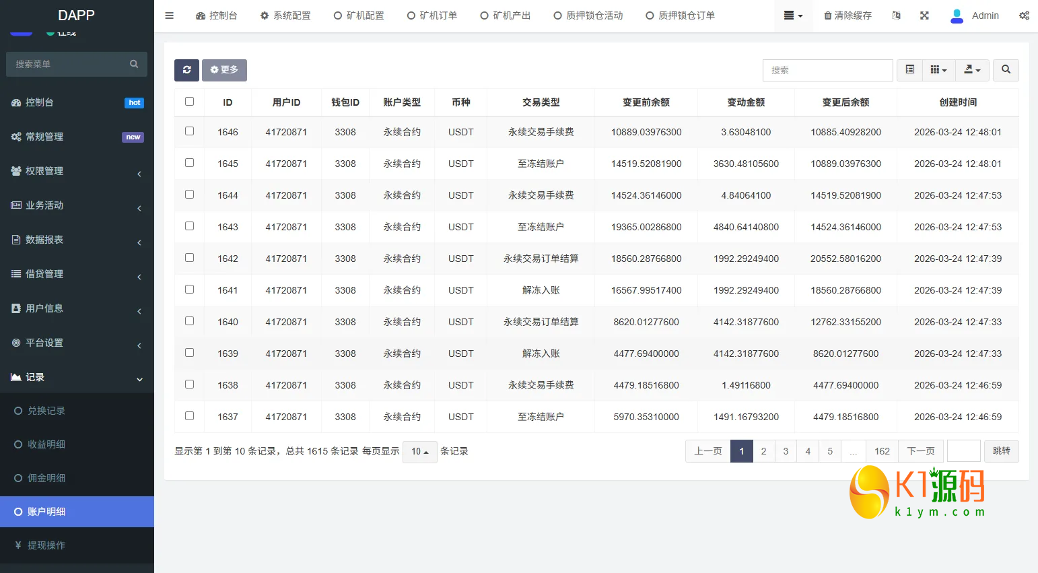Viewport: 1038px width, 573px height.
Task: Click the trash icon of 清除缓存
Action: point(827,15)
